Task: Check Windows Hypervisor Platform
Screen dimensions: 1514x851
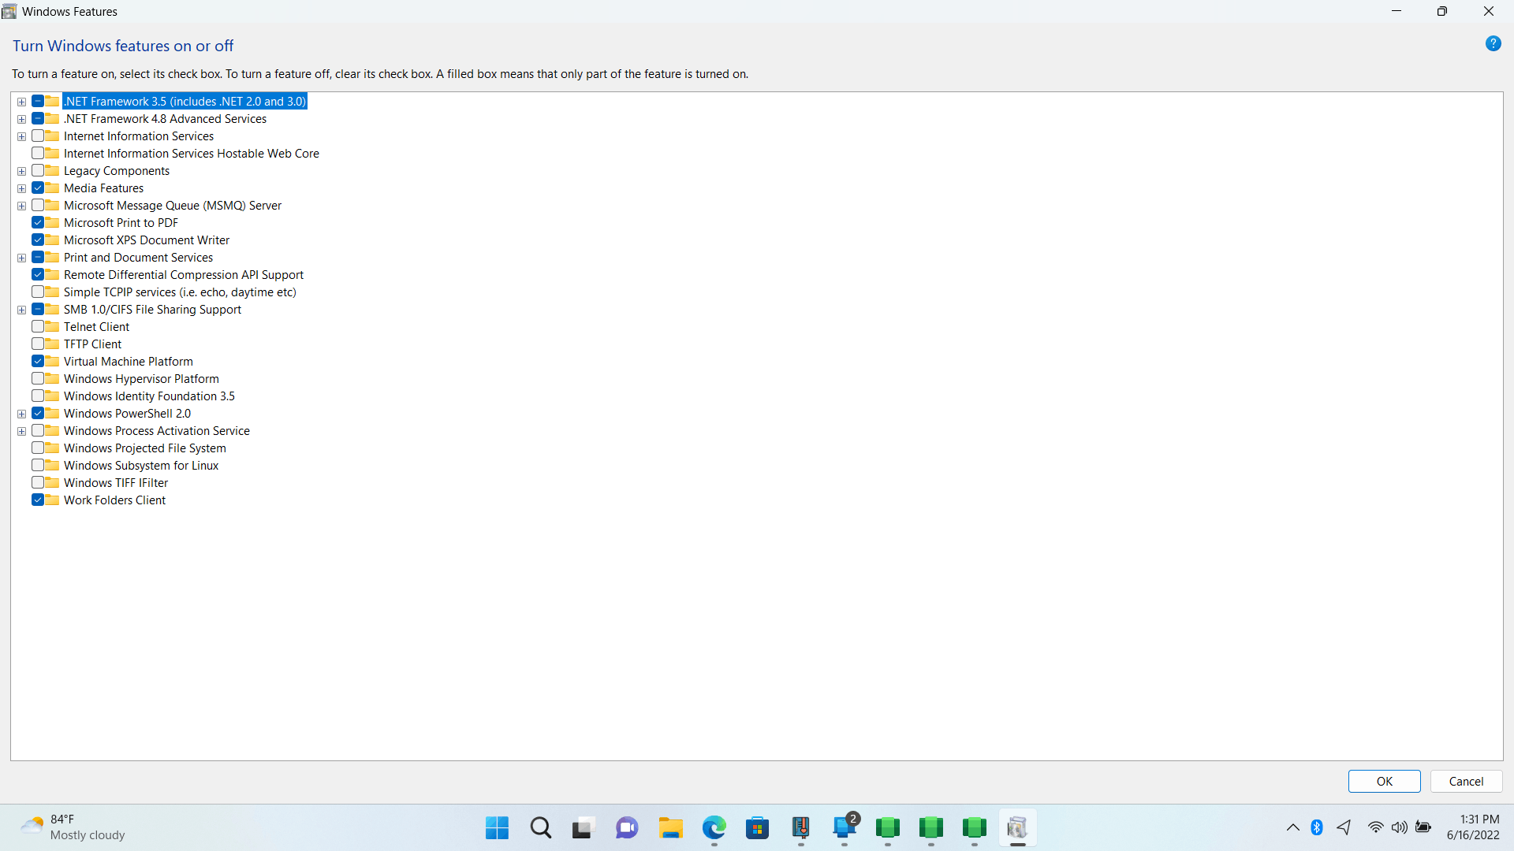Action: click(x=37, y=378)
